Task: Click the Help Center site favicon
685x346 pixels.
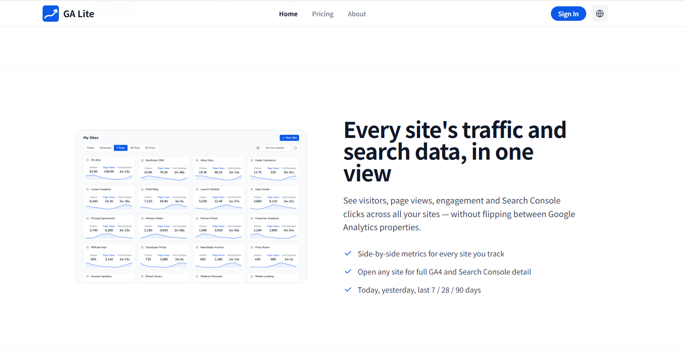Action: 252,189
